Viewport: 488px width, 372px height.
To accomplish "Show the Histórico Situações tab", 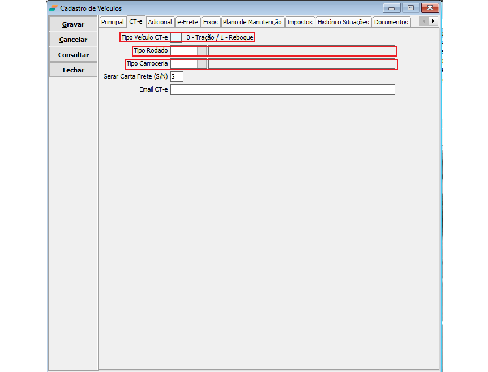I will [343, 22].
